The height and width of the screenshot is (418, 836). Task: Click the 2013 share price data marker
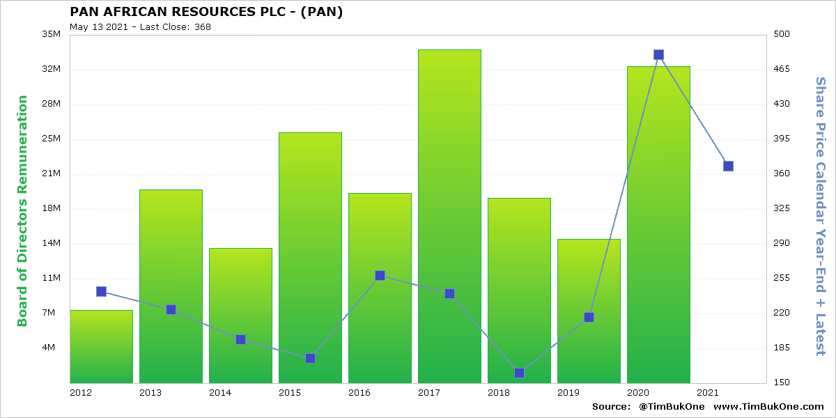tap(171, 309)
